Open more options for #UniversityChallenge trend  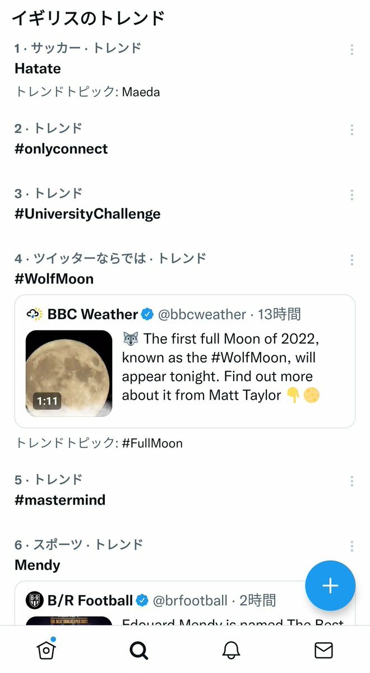[x=351, y=195]
